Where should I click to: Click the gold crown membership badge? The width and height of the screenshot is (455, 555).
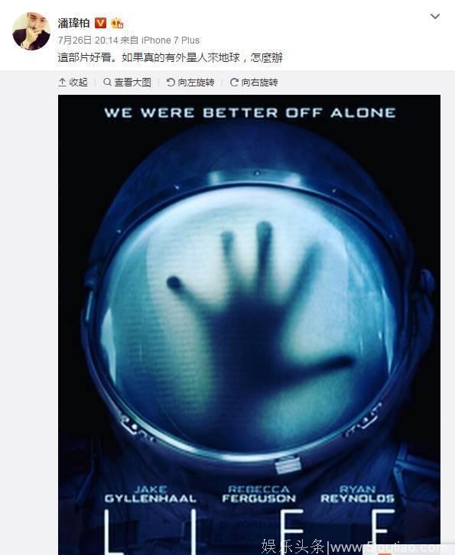pos(117,24)
